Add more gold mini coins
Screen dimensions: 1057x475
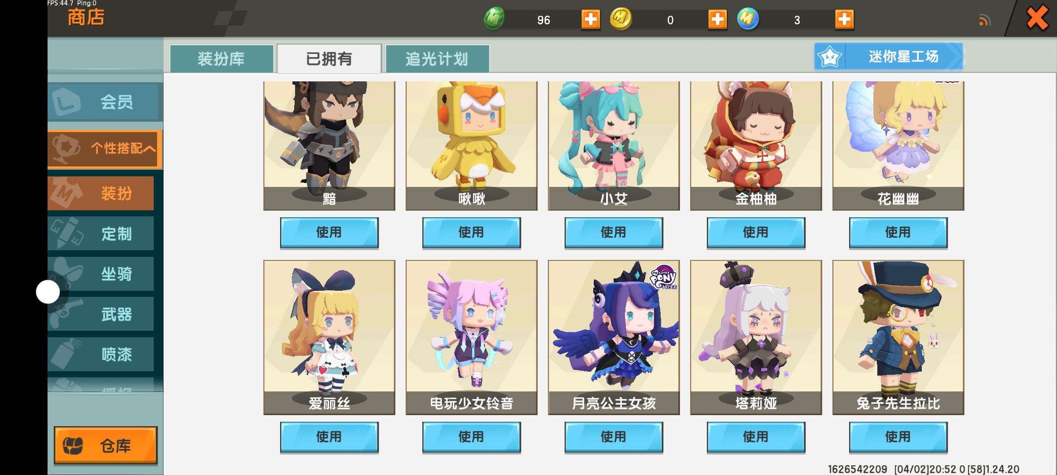point(717,19)
